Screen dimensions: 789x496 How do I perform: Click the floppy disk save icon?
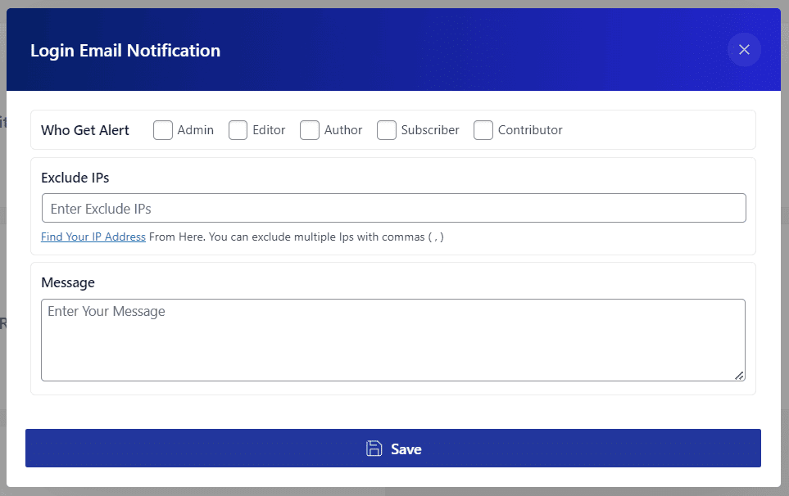click(x=374, y=449)
